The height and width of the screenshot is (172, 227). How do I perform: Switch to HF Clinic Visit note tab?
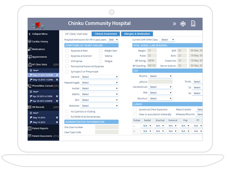(x=76, y=34)
